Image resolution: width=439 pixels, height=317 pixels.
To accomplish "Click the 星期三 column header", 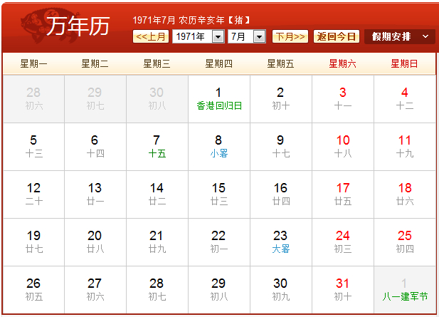I will pyautogui.click(x=157, y=63).
